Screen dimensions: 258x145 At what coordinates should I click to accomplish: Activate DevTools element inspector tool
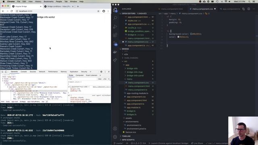point(2,72)
